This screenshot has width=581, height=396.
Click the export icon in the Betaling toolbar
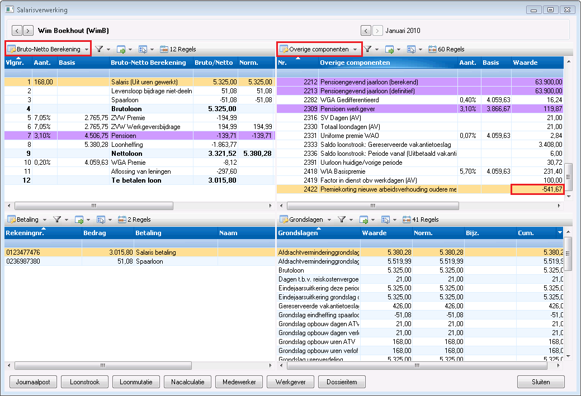(x=79, y=220)
